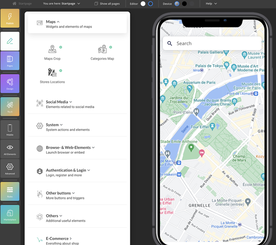The height and width of the screenshot is (245, 276).
Task: Click the pink hotel map marker
Action: (202, 153)
